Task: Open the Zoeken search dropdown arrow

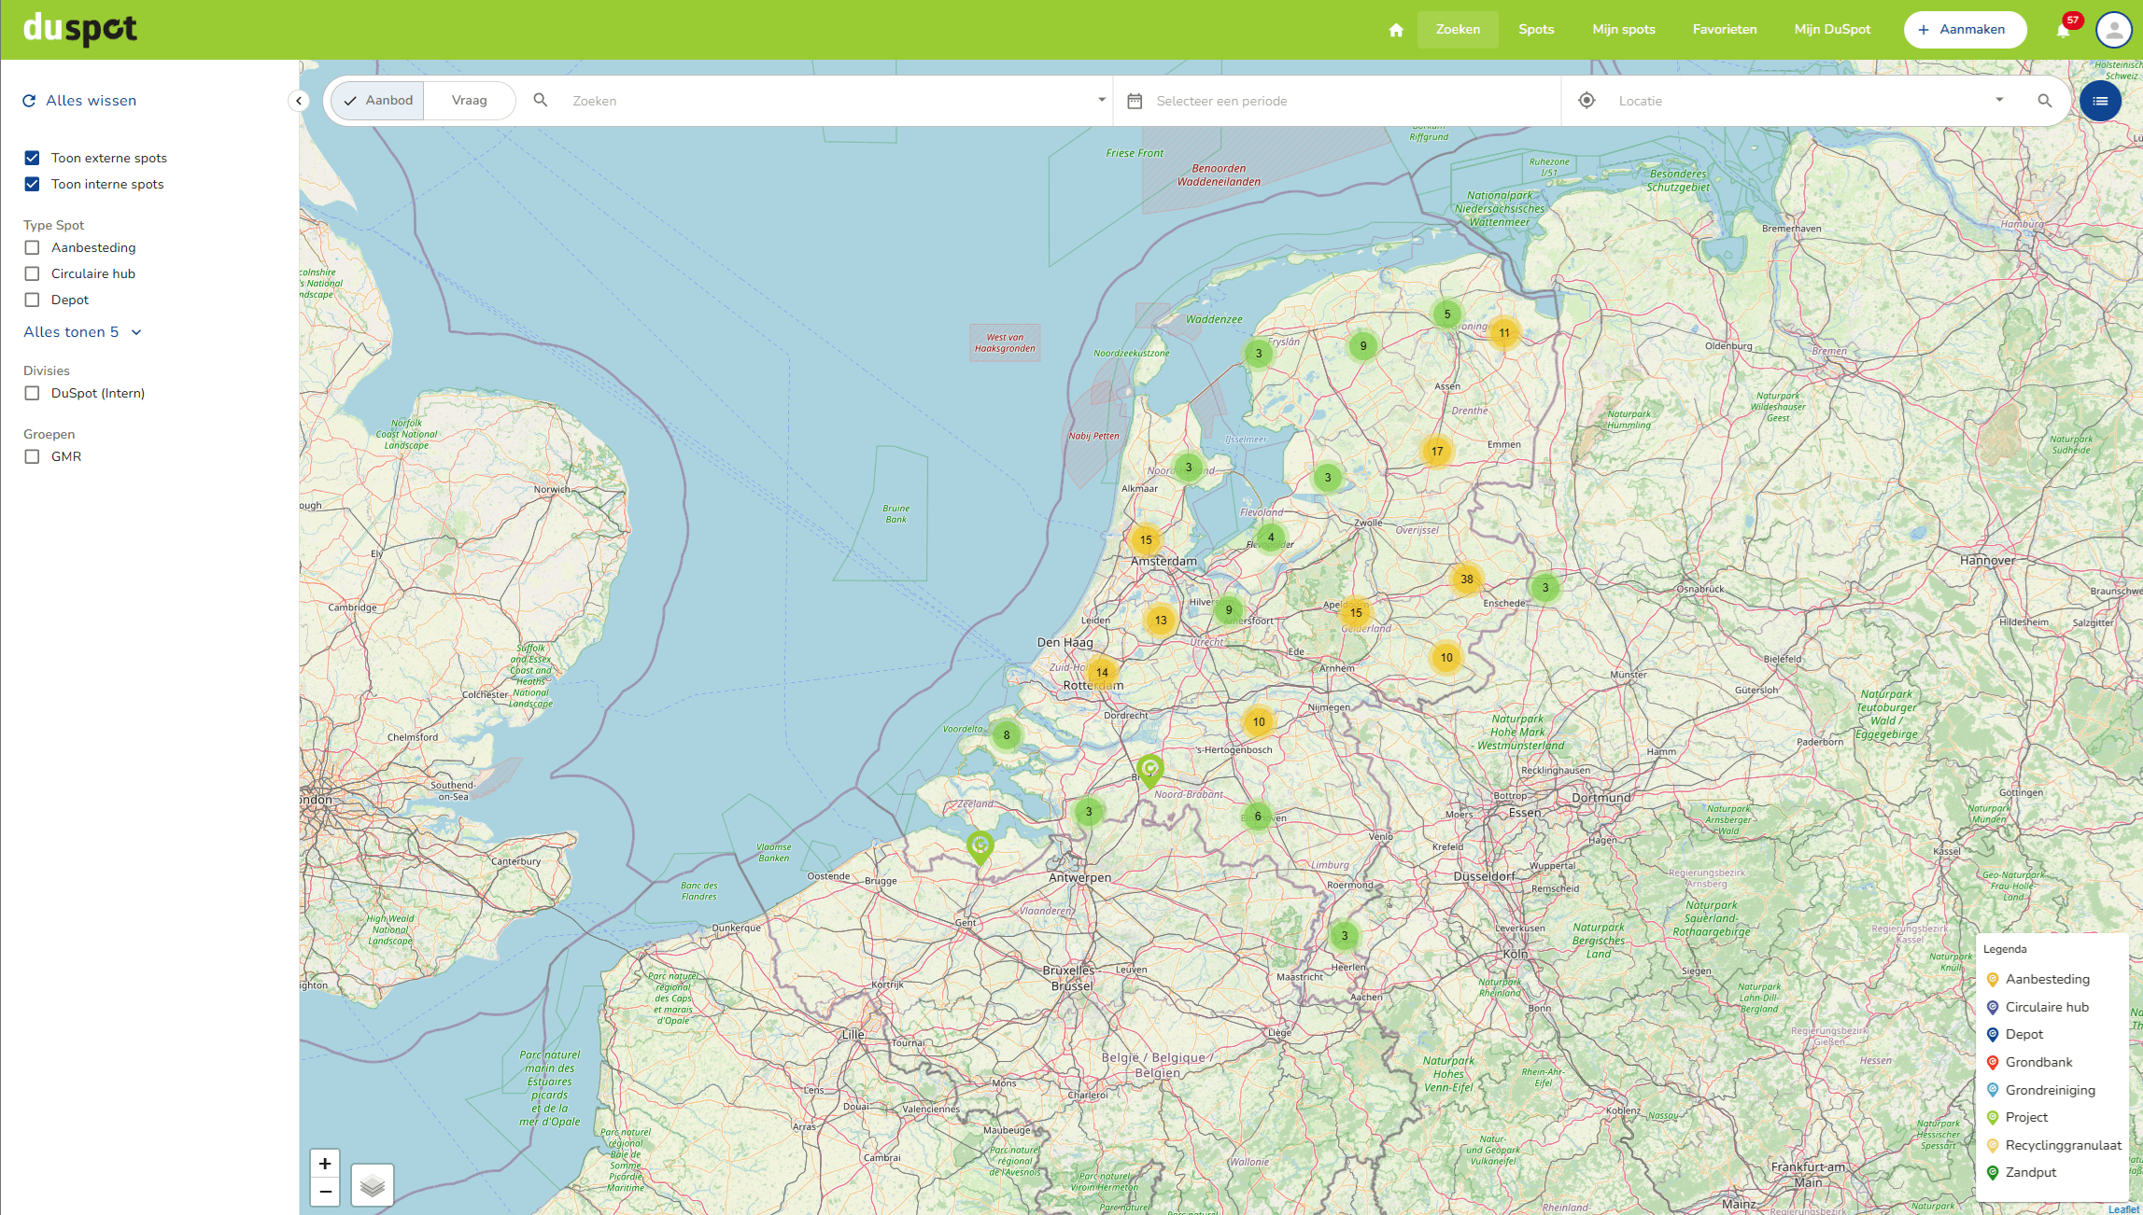Action: 1102,100
